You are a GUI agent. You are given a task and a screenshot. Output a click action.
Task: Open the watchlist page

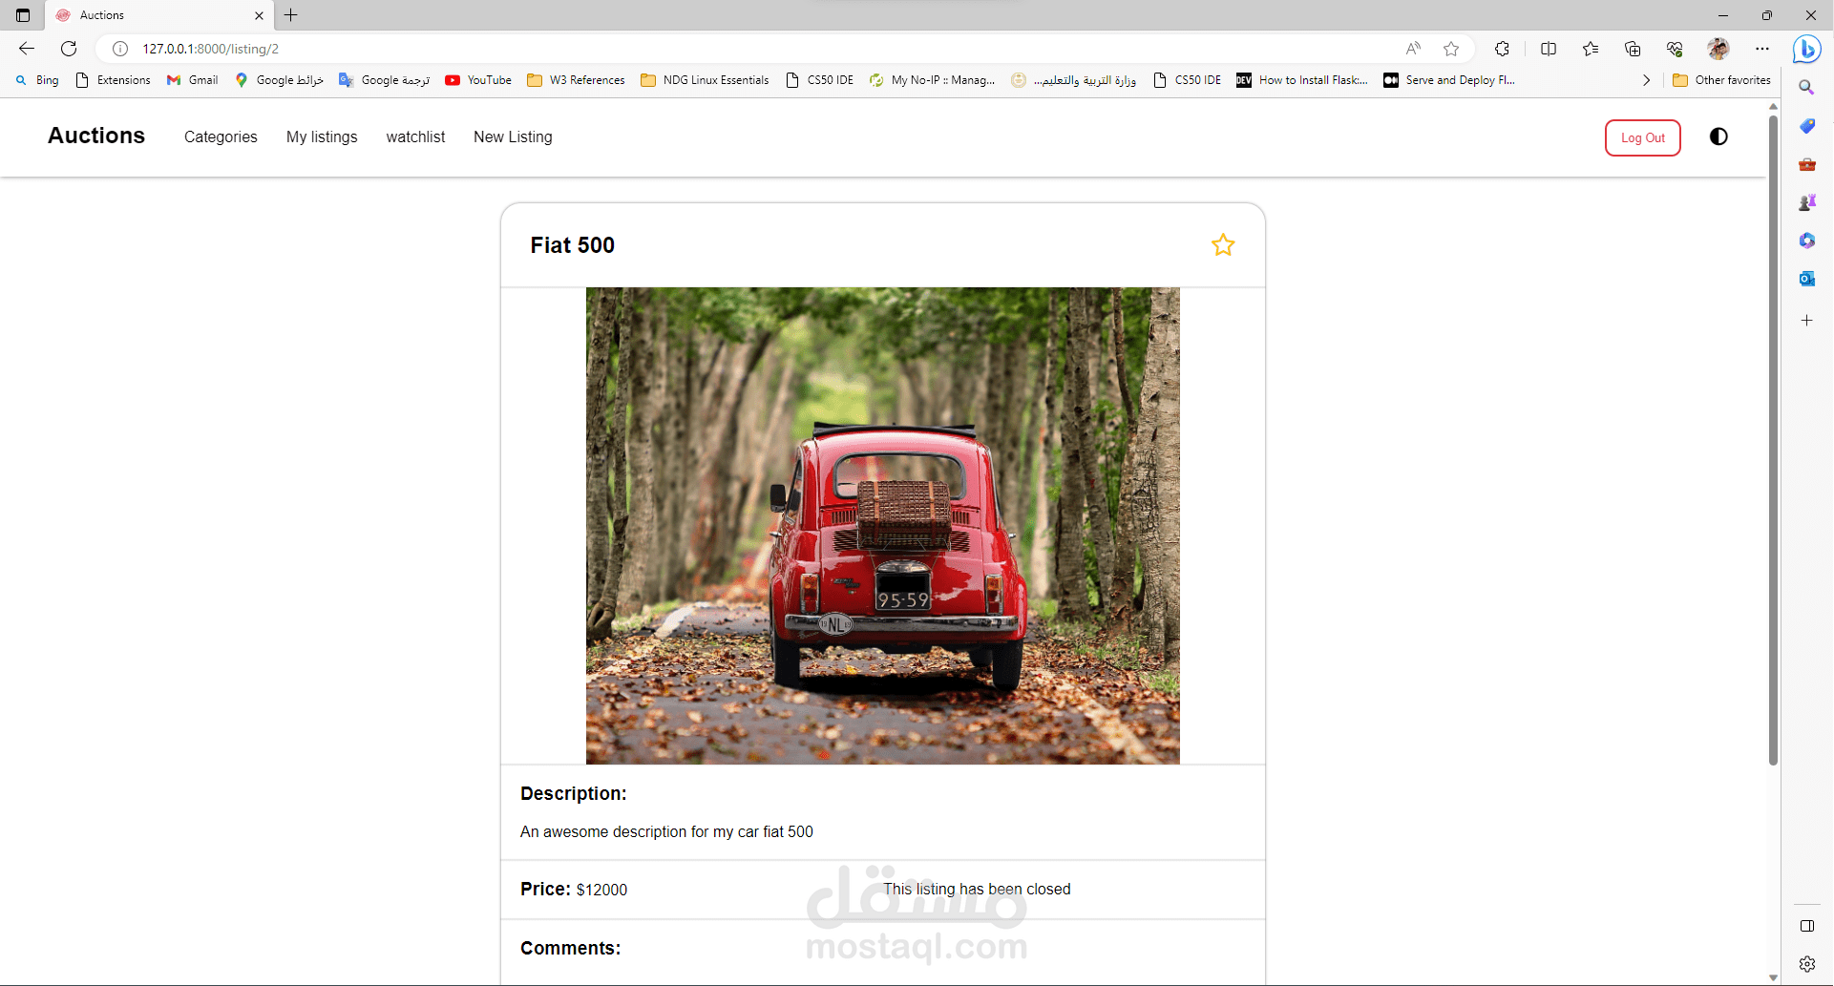tap(415, 136)
